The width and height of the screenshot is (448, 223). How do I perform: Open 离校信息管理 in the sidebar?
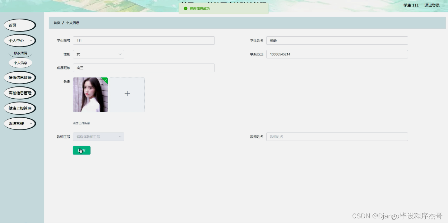[20, 93]
